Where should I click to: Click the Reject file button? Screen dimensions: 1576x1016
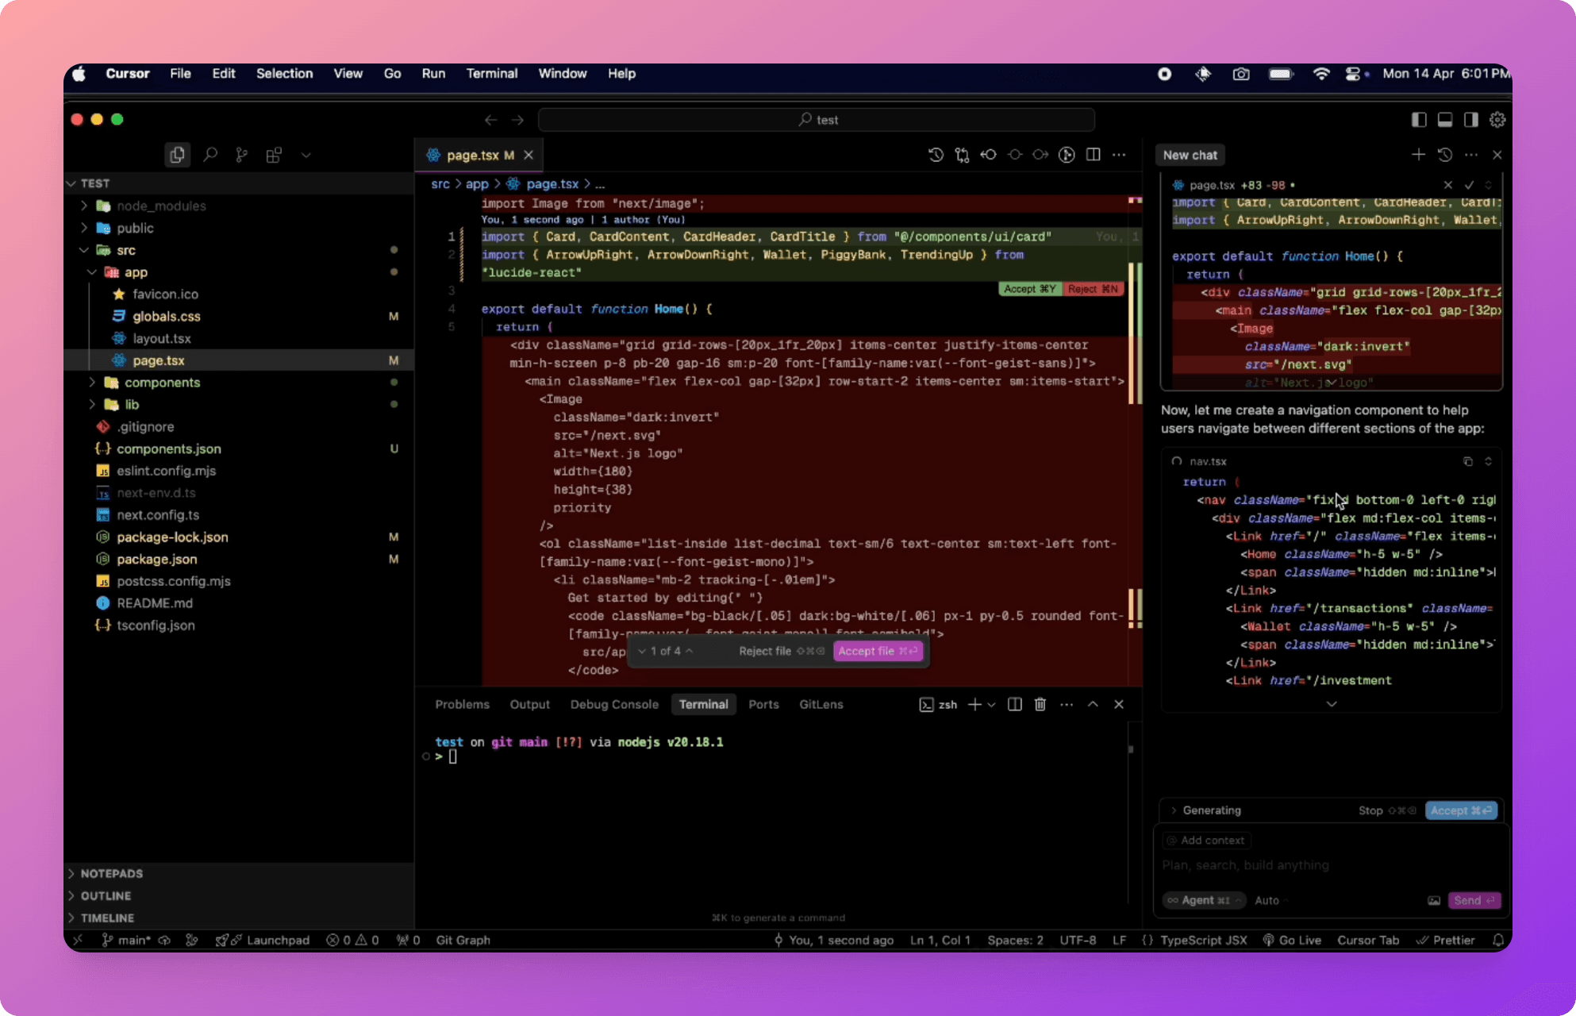781,651
